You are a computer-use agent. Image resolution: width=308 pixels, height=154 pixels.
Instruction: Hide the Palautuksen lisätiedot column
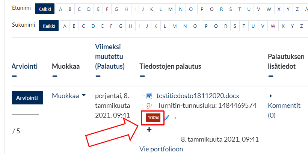(x=270, y=76)
